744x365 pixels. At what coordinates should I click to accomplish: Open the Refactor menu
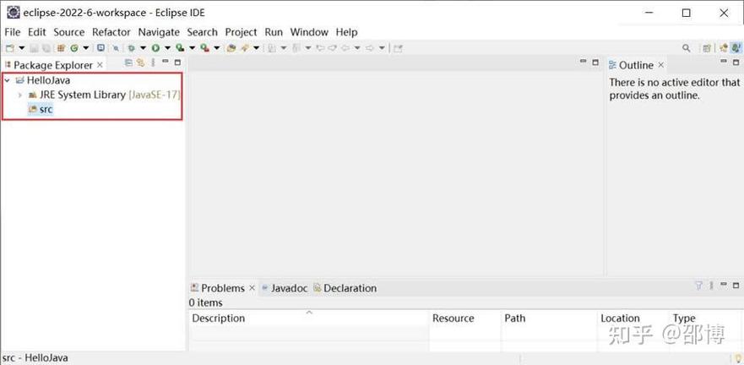click(x=111, y=32)
